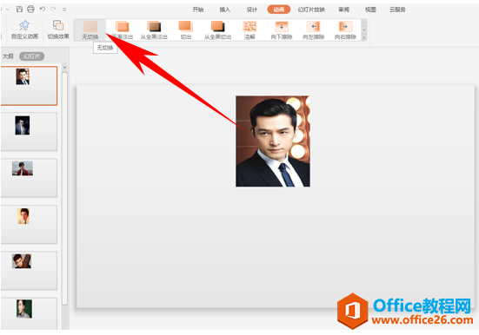The width and height of the screenshot is (479, 335).
Task: Select the third slide thumbnail
Action: 29,178
